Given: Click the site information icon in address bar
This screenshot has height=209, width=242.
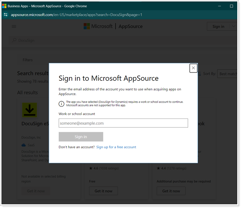Looking at the screenshot, I should click(5, 15).
